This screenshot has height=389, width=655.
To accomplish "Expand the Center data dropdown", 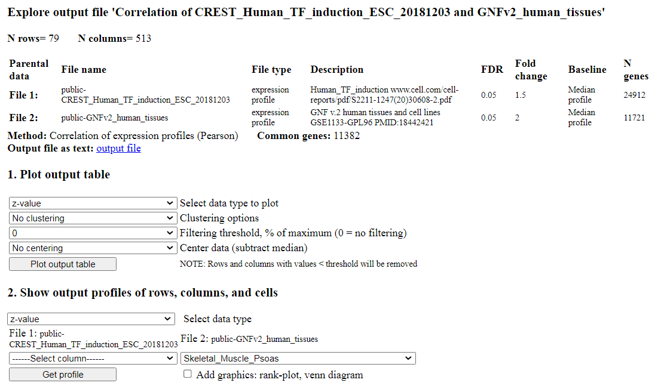I will tap(93, 248).
